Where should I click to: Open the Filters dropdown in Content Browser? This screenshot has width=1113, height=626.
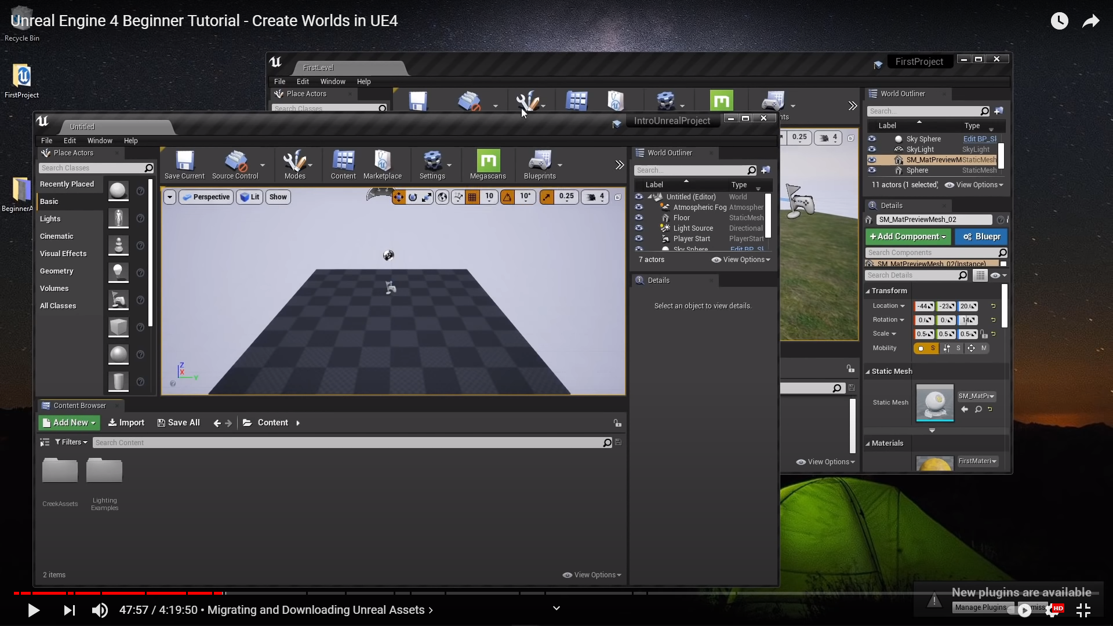(71, 442)
